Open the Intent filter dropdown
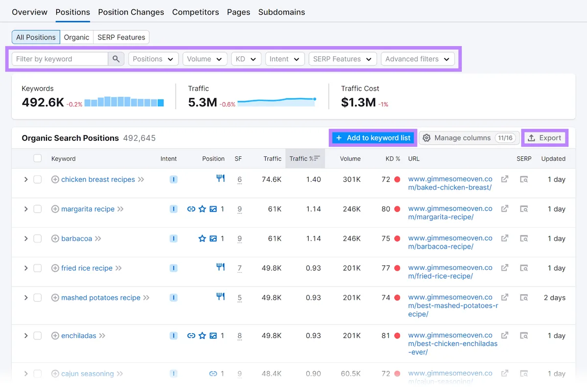Viewport: 587px width, 387px height. pos(285,59)
